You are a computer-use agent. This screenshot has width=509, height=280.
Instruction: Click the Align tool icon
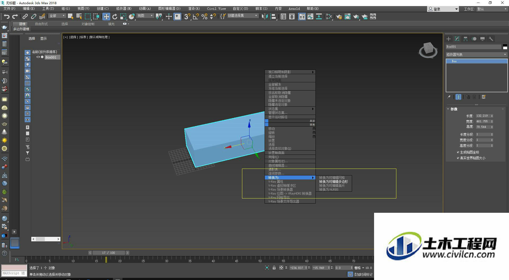coord(273,17)
